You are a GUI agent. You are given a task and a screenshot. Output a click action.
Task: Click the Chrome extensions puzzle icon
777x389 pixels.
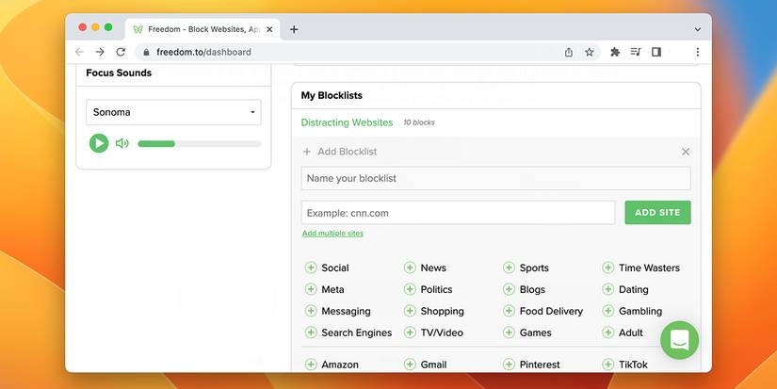615,52
